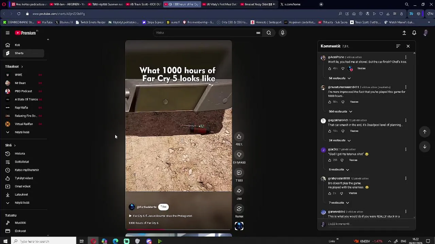The image size is (435, 244).
Task: Like the tetanus shot comment
Action: [330, 160]
